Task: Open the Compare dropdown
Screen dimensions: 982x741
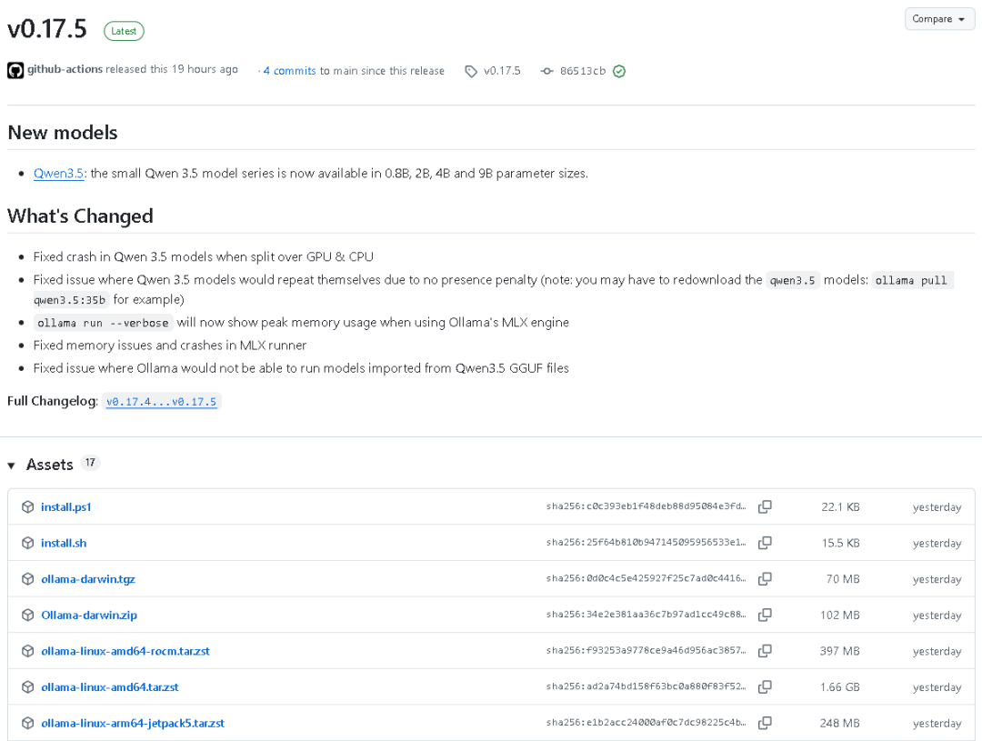Action: pyautogui.click(x=939, y=19)
